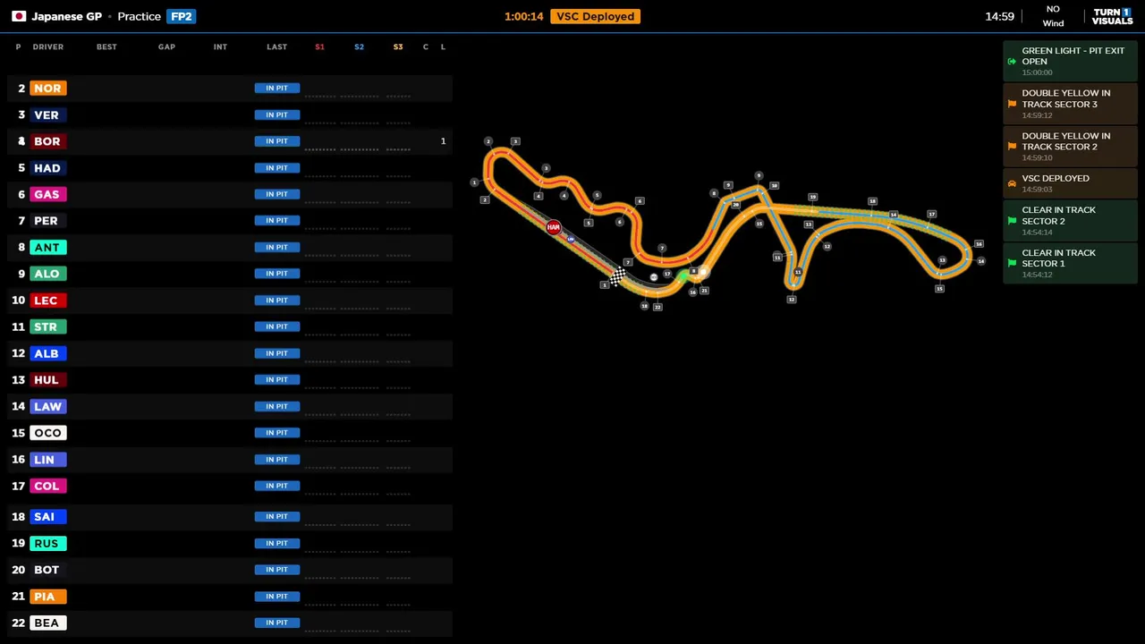Click the LAST column header
Image resolution: width=1145 pixels, height=644 pixels.
(276, 47)
